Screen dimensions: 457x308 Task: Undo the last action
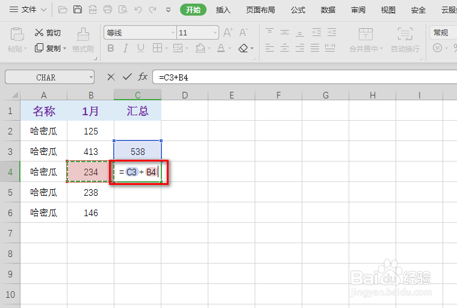138,10
